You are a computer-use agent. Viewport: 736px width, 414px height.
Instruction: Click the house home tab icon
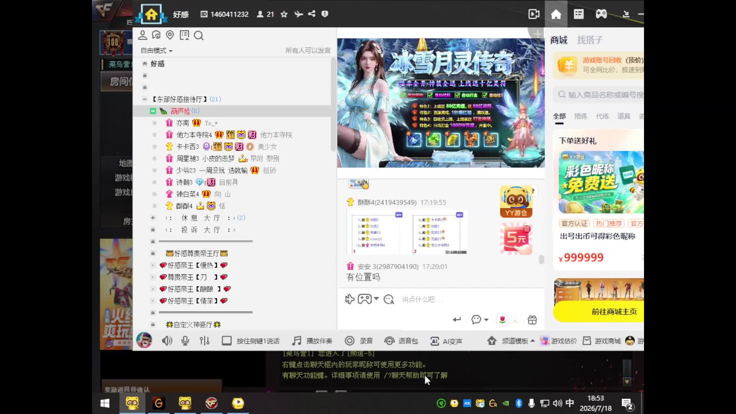tap(556, 14)
